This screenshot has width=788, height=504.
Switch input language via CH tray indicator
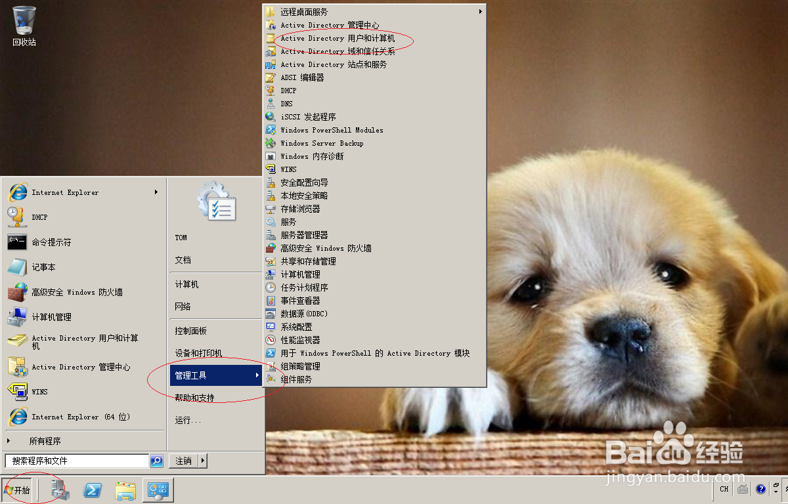[724, 489]
